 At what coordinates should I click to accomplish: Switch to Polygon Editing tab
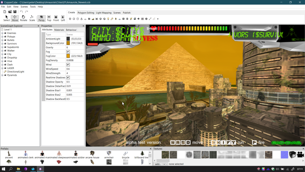pos(86,13)
